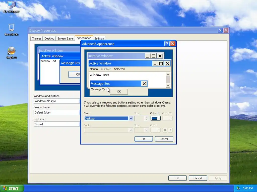Click the Inactive Window maximize button in preview
257x192 pixels.
pos(154,56)
